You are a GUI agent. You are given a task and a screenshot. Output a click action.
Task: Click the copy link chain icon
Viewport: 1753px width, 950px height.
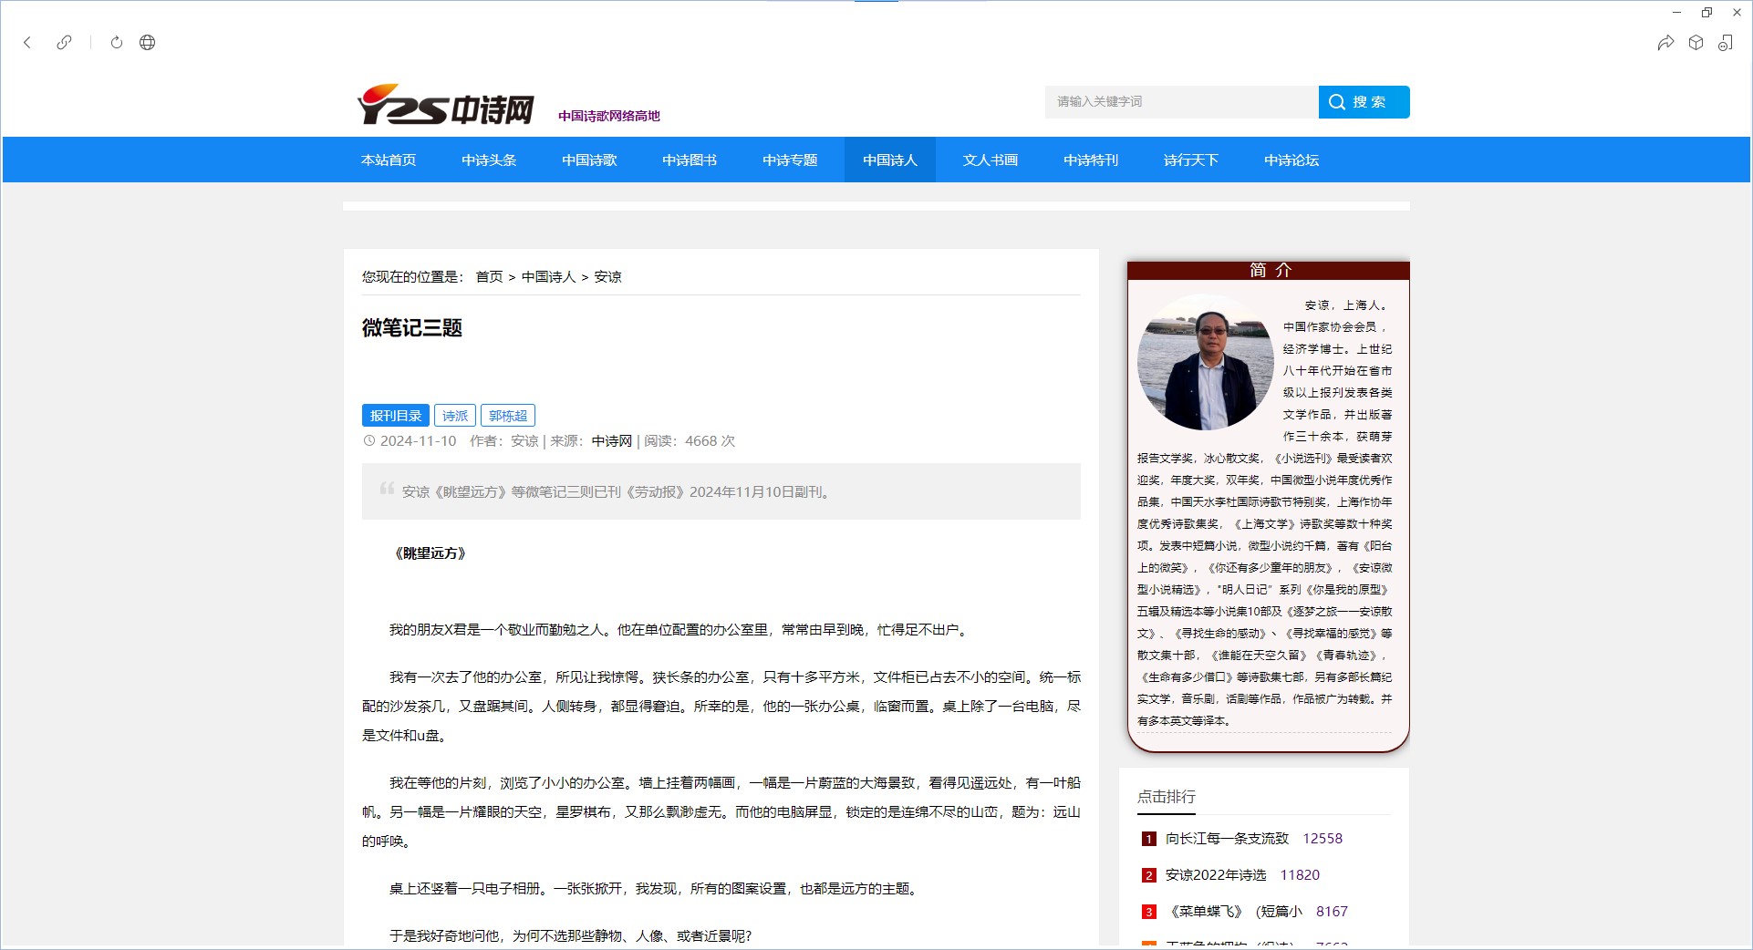[64, 43]
